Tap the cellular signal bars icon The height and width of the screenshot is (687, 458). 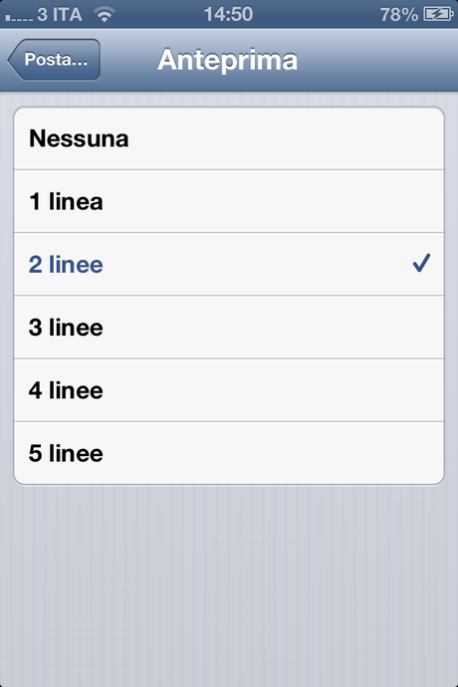coord(19,18)
